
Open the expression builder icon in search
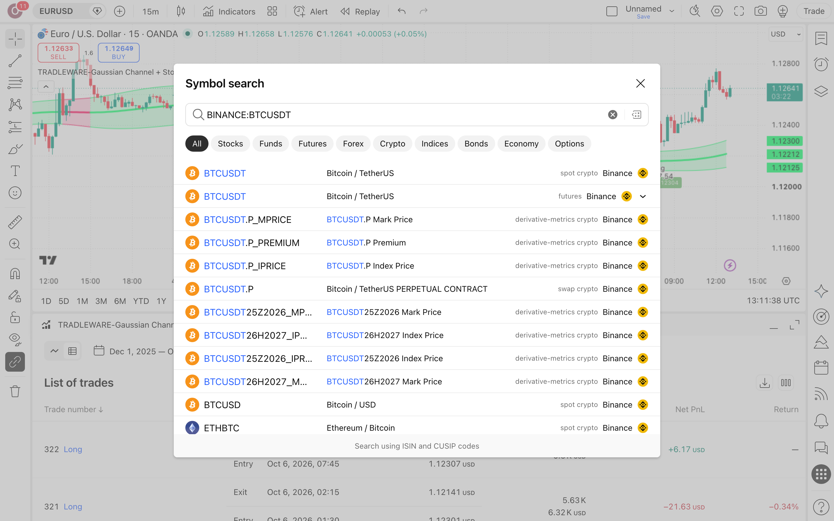click(x=637, y=115)
